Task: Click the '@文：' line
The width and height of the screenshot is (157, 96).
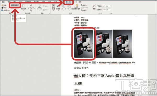Action: click(x=77, y=90)
